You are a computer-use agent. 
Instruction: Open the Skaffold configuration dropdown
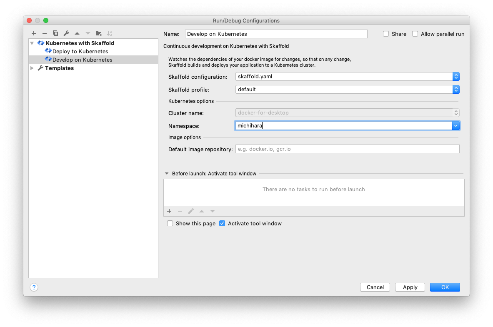click(x=456, y=77)
